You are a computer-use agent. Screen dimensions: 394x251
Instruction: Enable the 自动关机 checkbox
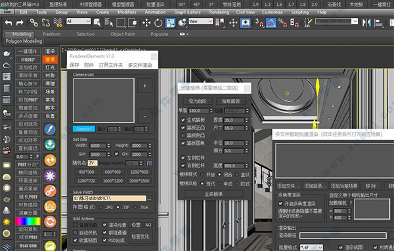coord(75,233)
